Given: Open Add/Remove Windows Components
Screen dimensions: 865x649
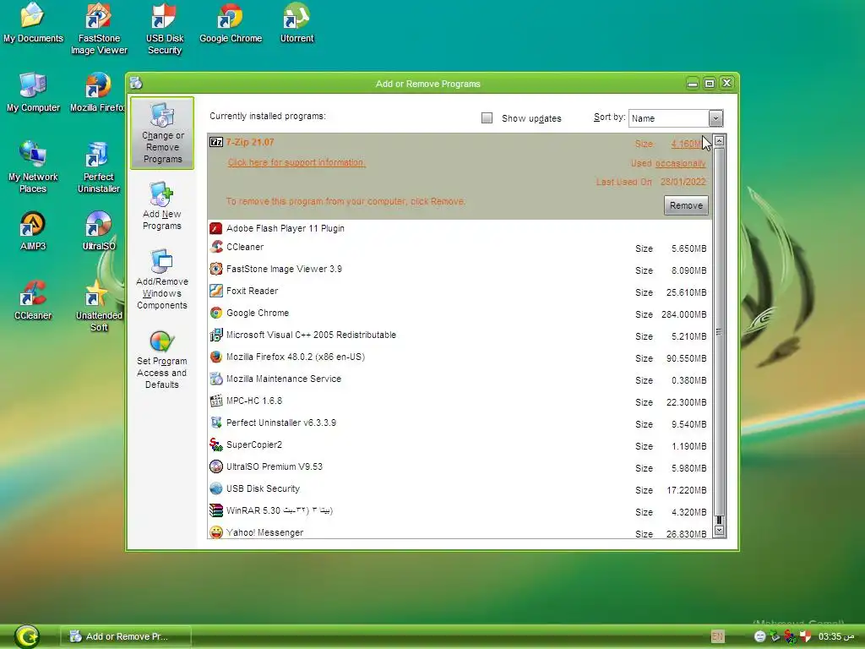Looking at the screenshot, I should click(x=161, y=279).
